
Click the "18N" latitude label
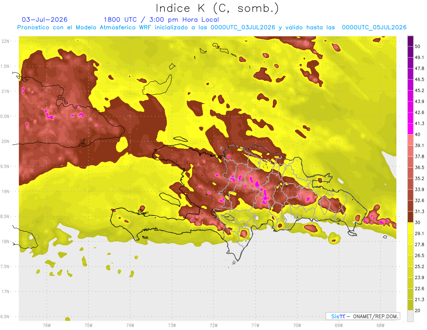[5, 242]
